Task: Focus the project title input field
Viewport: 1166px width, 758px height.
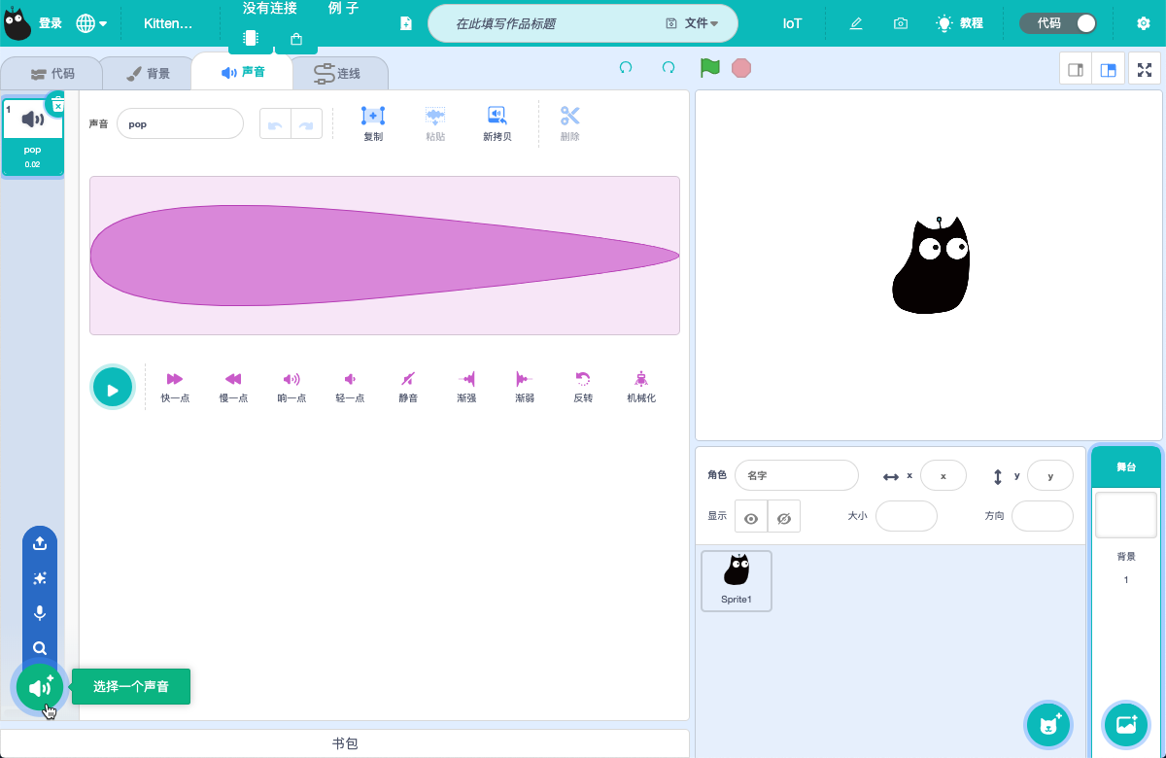Action: [544, 23]
